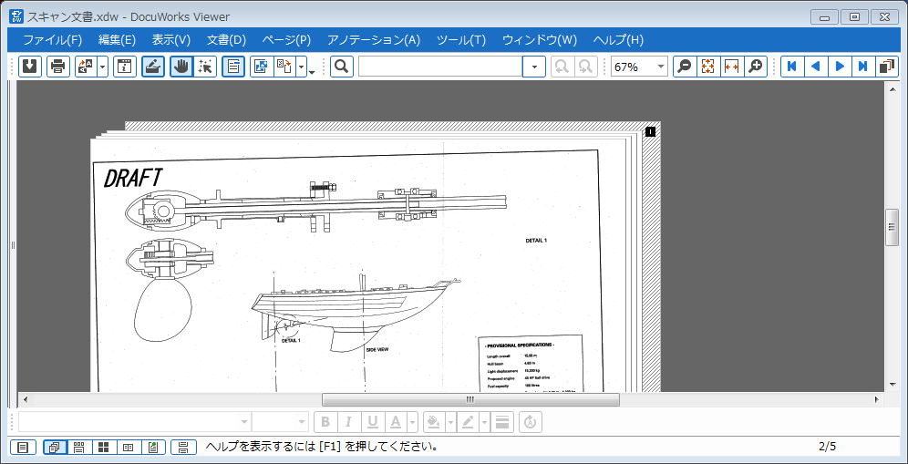
Task: Open the アノテーション(A) menu
Action: tap(373, 40)
